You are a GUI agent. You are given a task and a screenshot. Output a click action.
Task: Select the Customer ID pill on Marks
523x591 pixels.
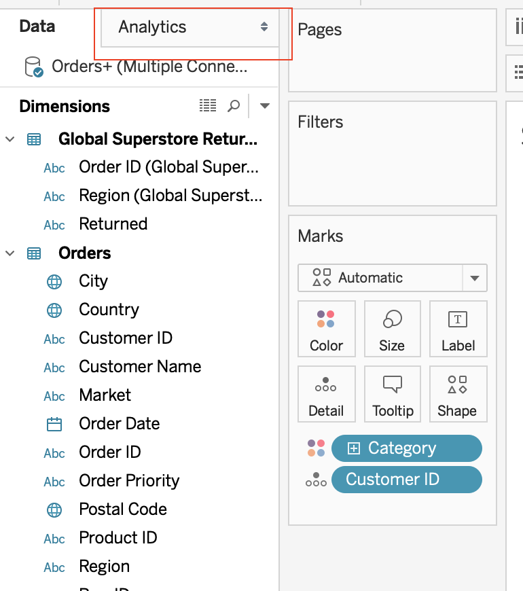click(407, 480)
